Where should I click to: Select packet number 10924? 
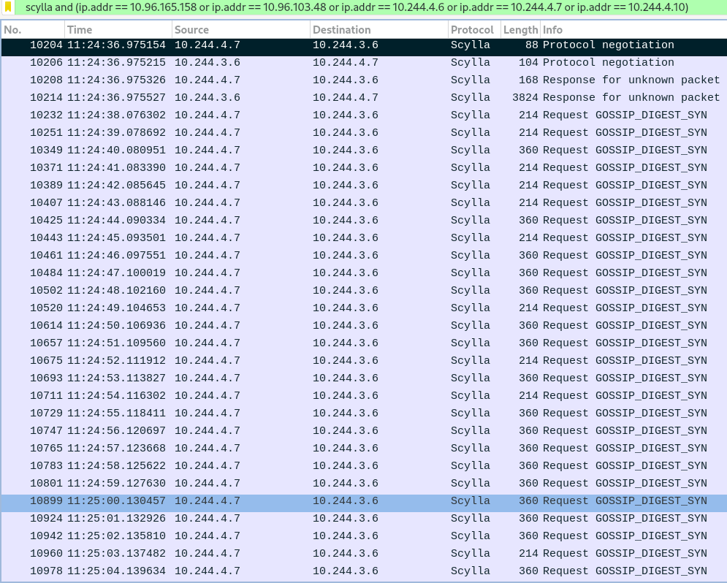pyautogui.click(x=364, y=519)
